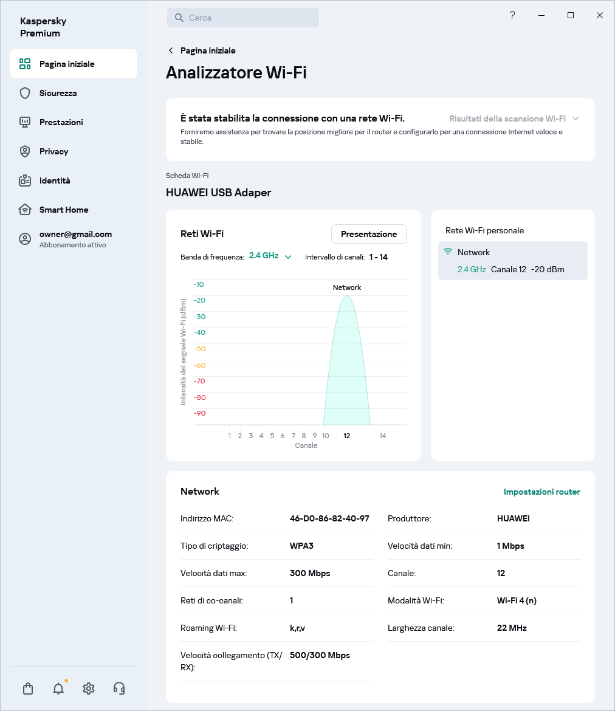Open the Pagina iniziale section icon
615x711 pixels.
24,63
